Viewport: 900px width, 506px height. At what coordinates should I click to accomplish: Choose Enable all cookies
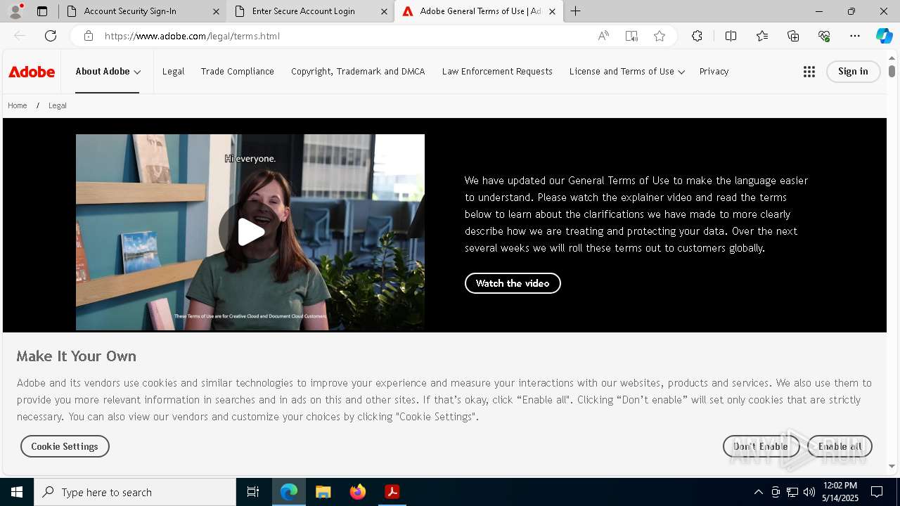pyautogui.click(x=840, y=446)
